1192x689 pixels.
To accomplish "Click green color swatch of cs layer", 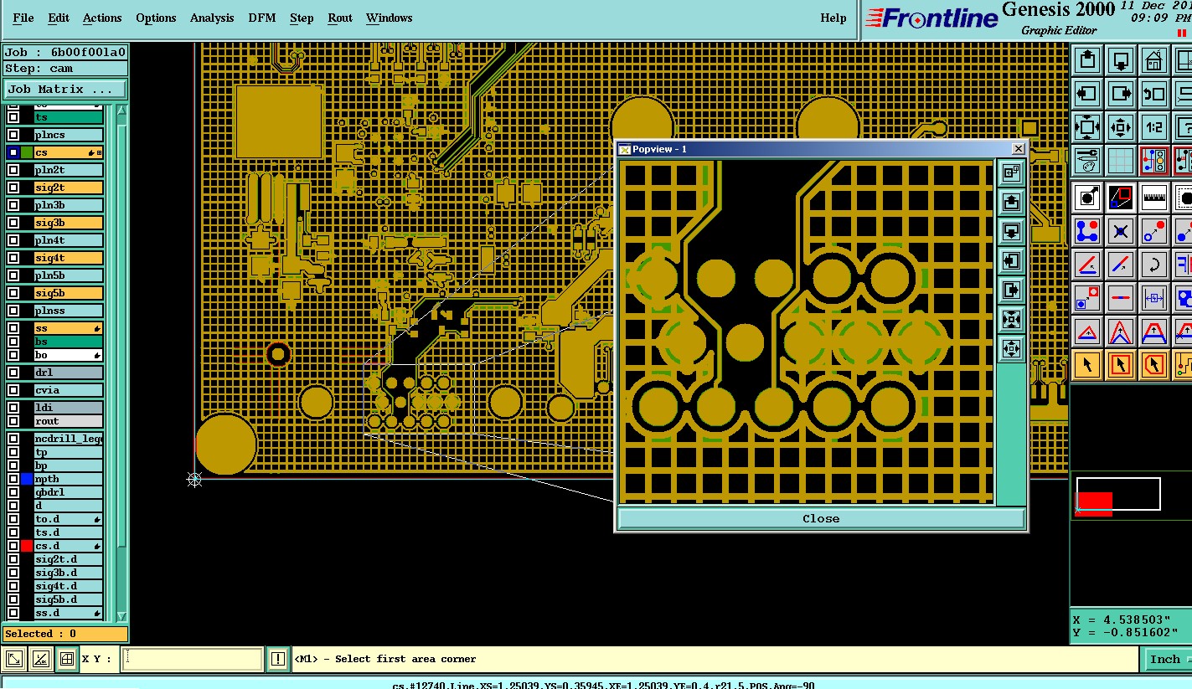I will (x=27, y=152).
